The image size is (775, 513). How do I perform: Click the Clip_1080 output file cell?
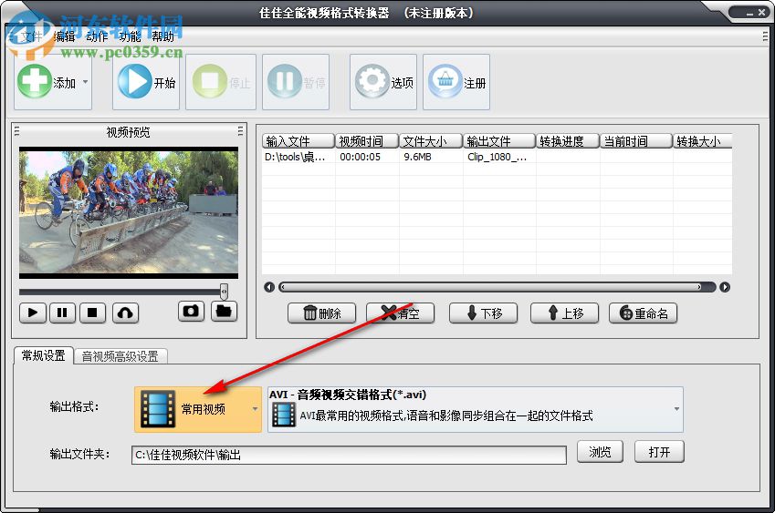pos(497,157)
